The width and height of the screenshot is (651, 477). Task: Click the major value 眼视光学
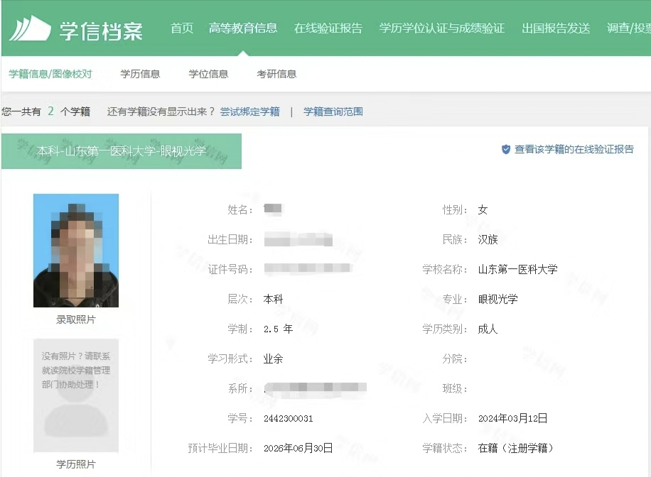(x=497, y=300)
